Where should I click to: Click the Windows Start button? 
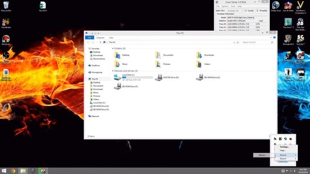[4, 171]
